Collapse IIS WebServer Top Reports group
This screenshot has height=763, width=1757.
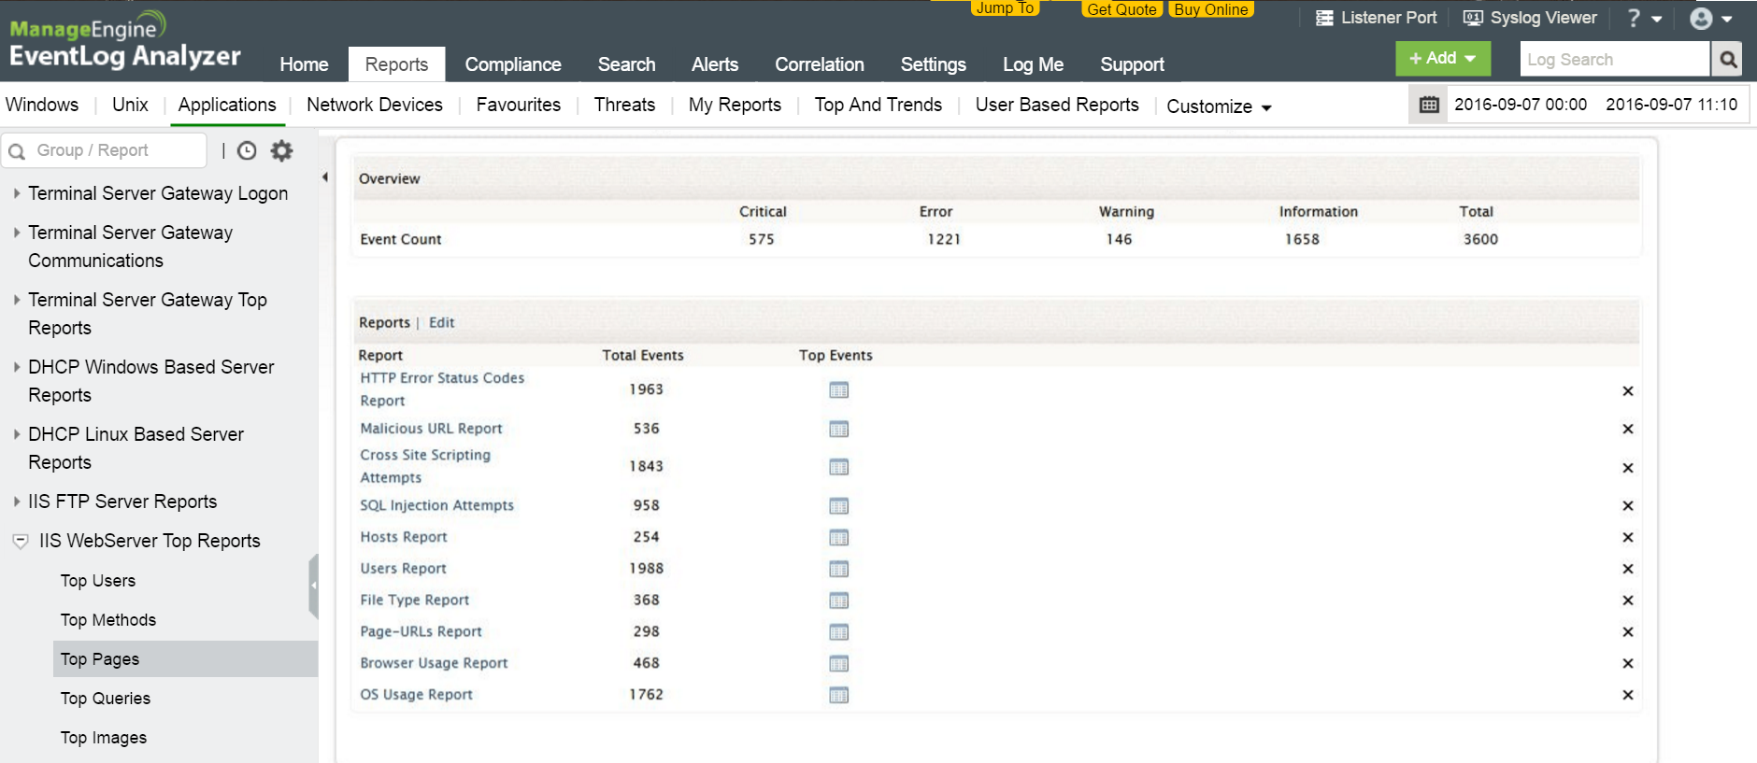(x=21, y=542)
